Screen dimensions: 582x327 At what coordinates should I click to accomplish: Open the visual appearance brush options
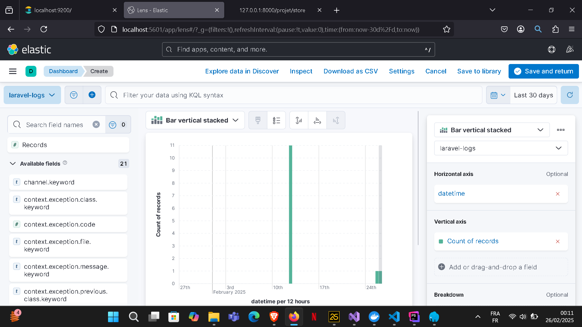(x=258, y=120)
